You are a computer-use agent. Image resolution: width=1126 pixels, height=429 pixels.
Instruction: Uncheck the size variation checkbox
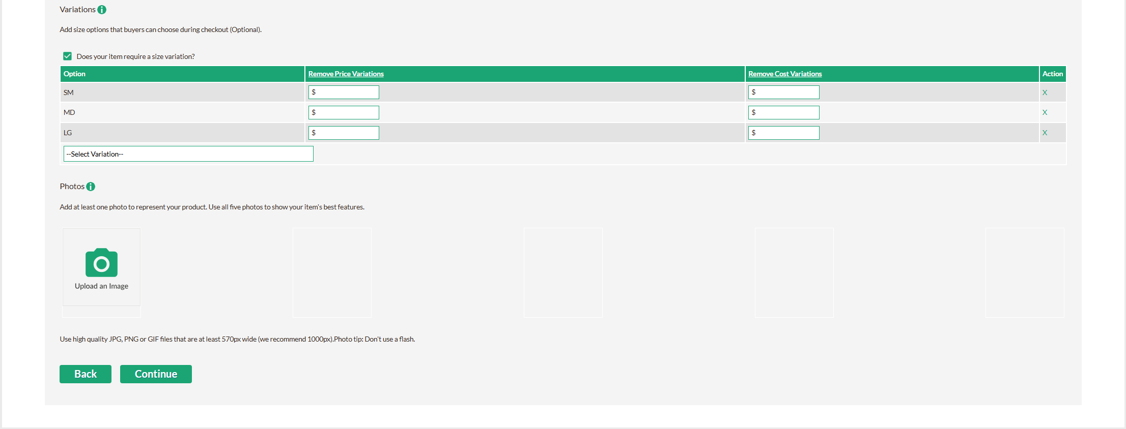coord(67,56)
